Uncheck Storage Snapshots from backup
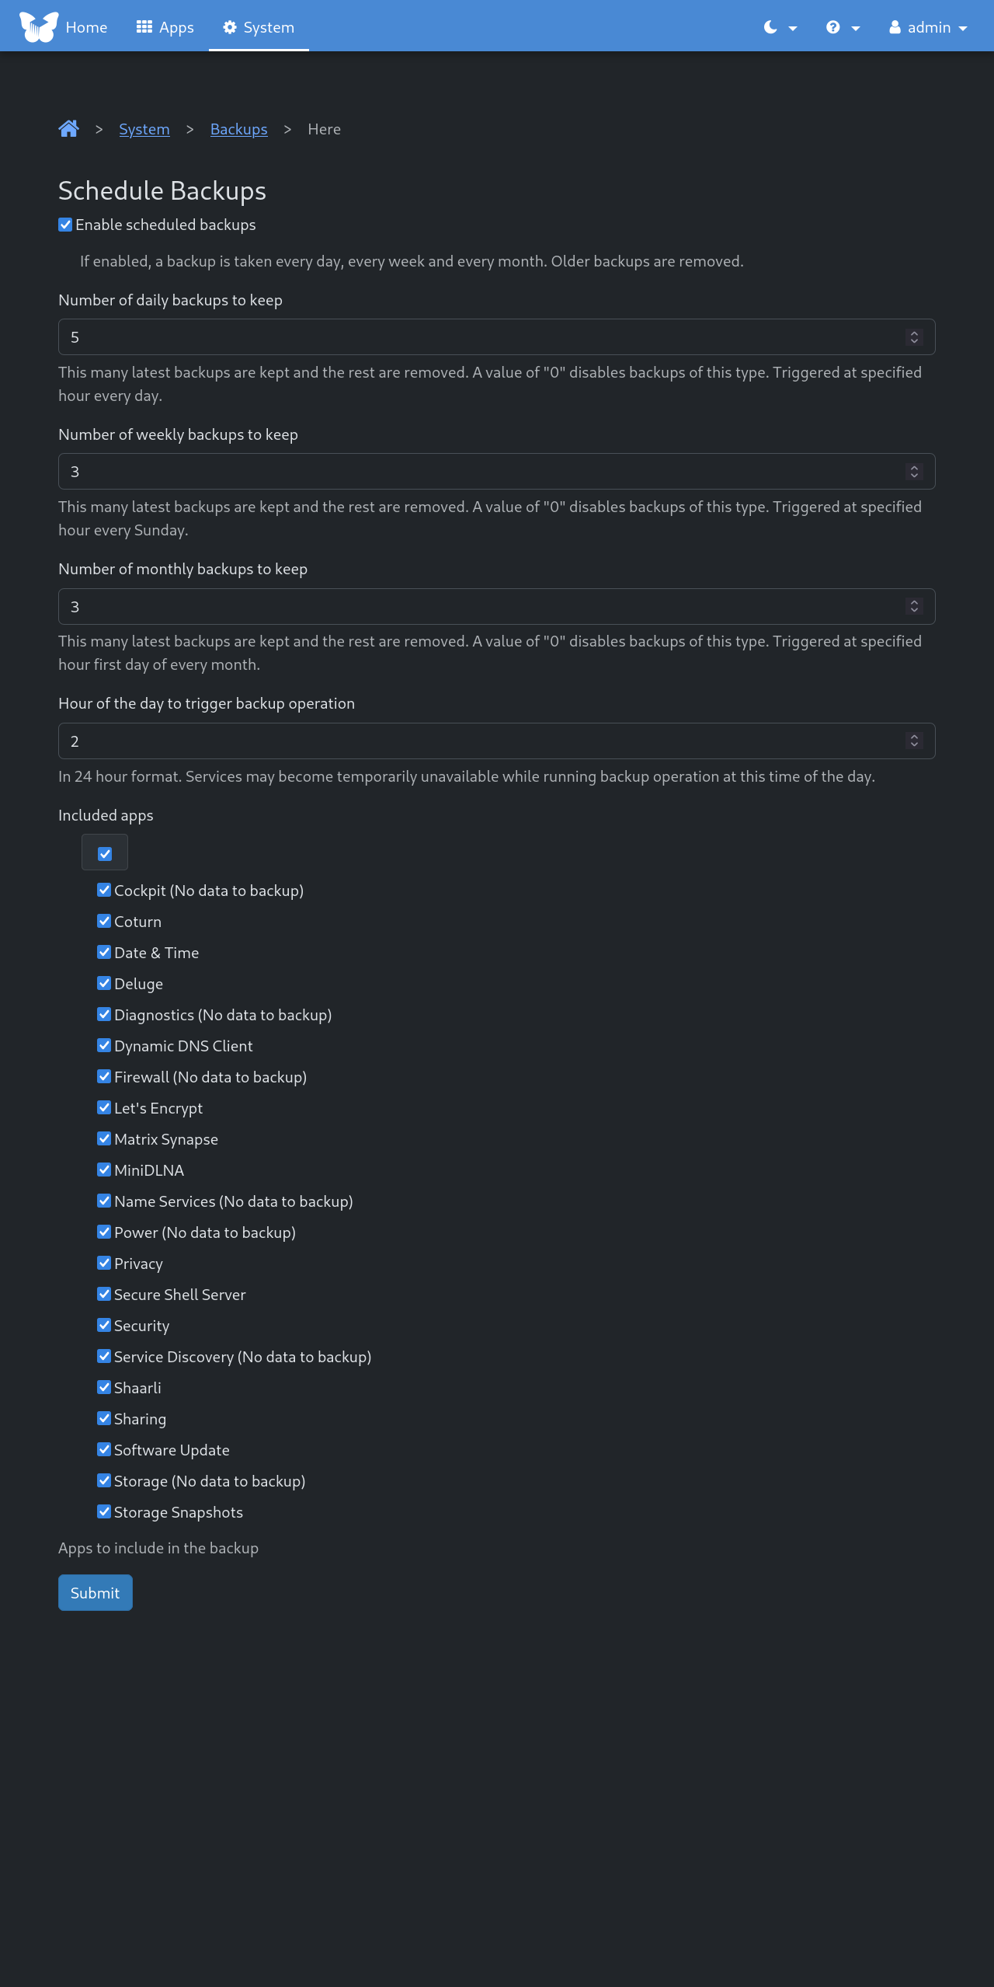 pos(104,1511)
